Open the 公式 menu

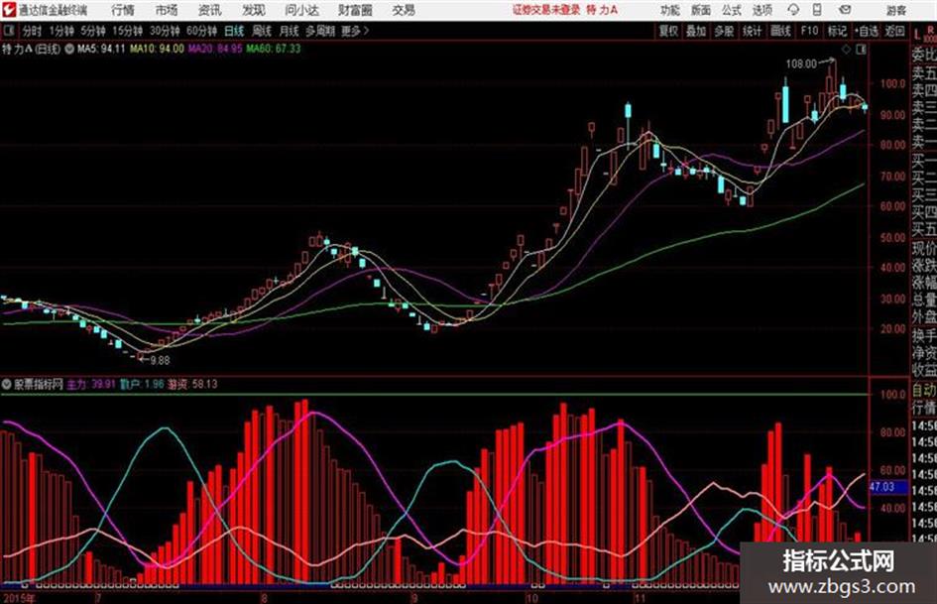732,10
